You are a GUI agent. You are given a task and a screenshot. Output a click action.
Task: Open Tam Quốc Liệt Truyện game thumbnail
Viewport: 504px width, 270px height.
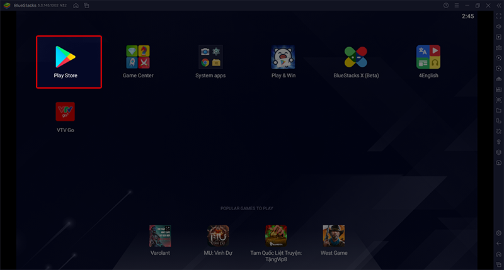click(x=276, y=236)
